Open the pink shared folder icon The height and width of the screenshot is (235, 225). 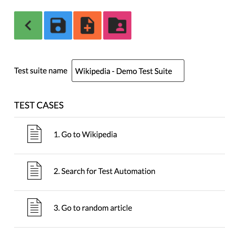(117, 25)
